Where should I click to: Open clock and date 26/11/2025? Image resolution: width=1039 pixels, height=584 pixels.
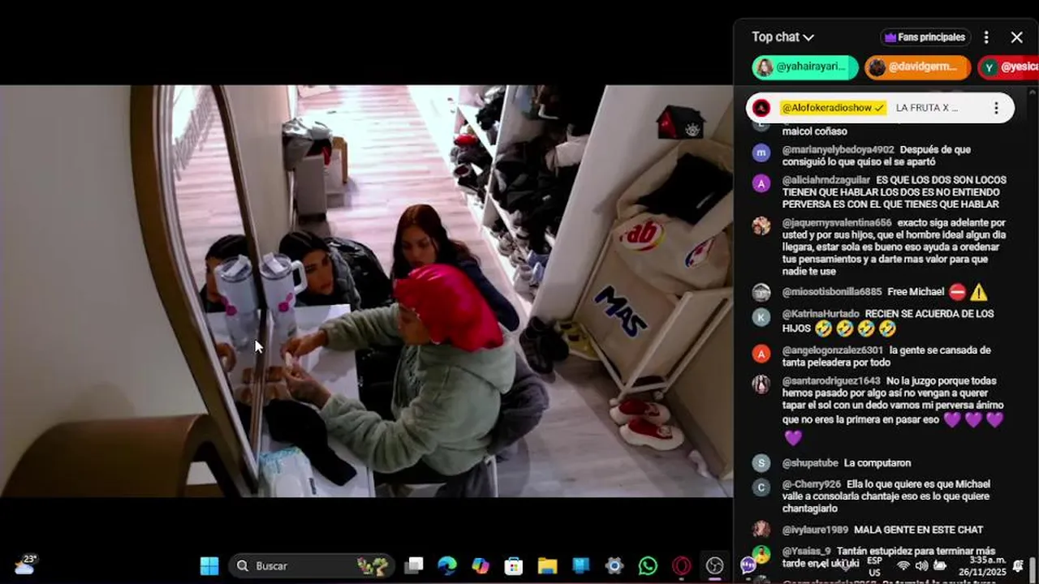[982, 566]
